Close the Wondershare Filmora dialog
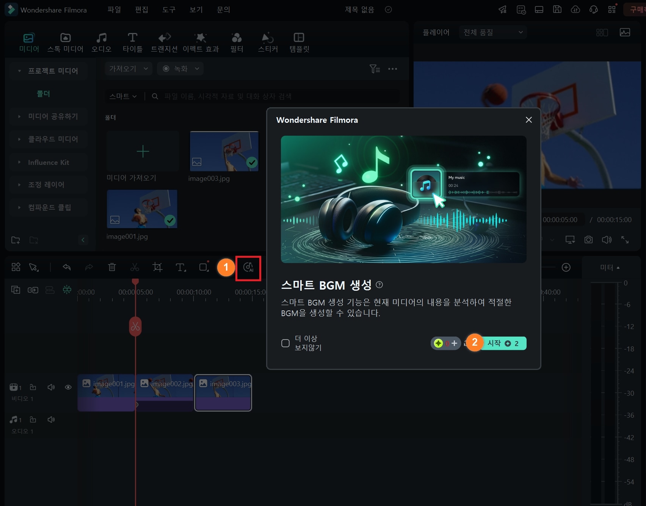 (x=529, y=120)
